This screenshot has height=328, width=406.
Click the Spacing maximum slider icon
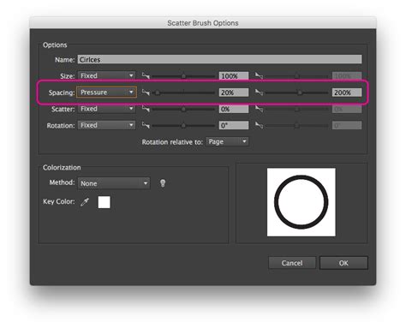pyautogui.click(x=259, y=92)
